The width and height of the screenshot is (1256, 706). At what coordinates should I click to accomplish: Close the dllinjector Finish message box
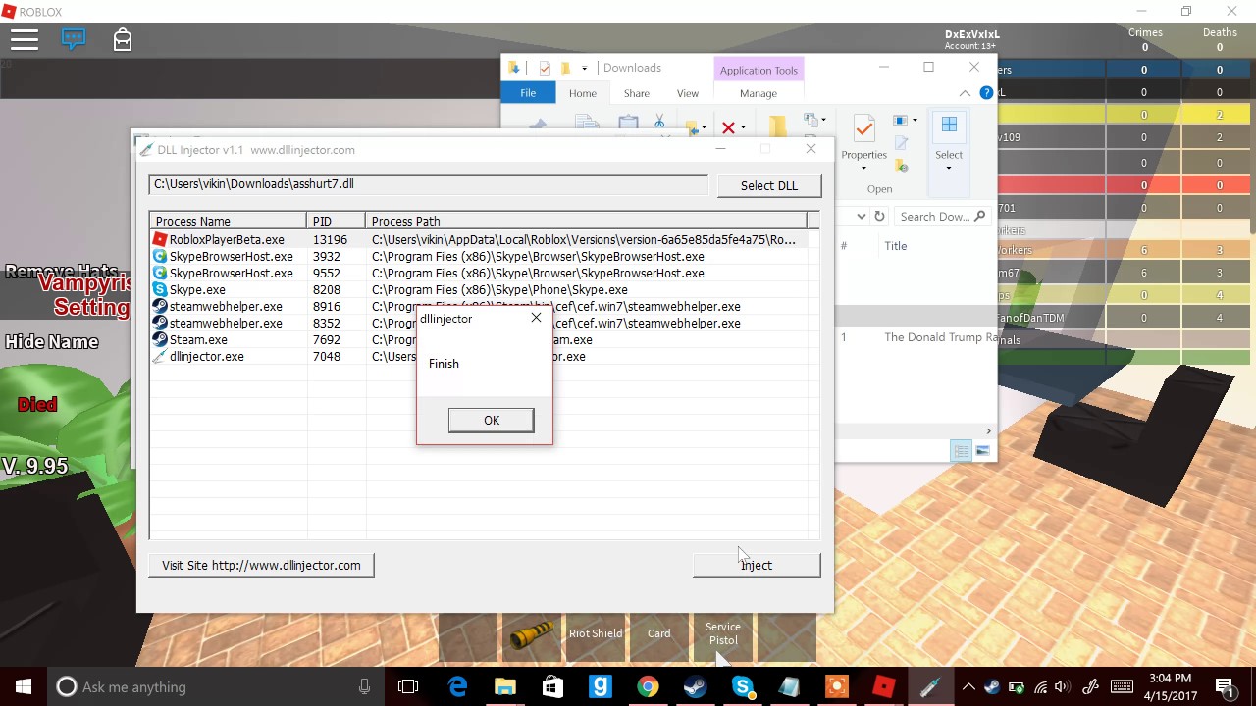(x=536, y=318)
